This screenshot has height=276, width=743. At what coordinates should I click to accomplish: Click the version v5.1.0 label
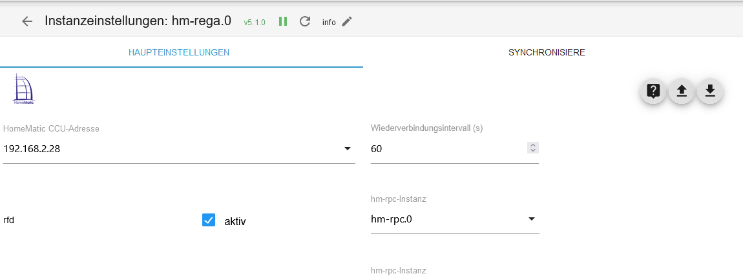tap(255, 22)
